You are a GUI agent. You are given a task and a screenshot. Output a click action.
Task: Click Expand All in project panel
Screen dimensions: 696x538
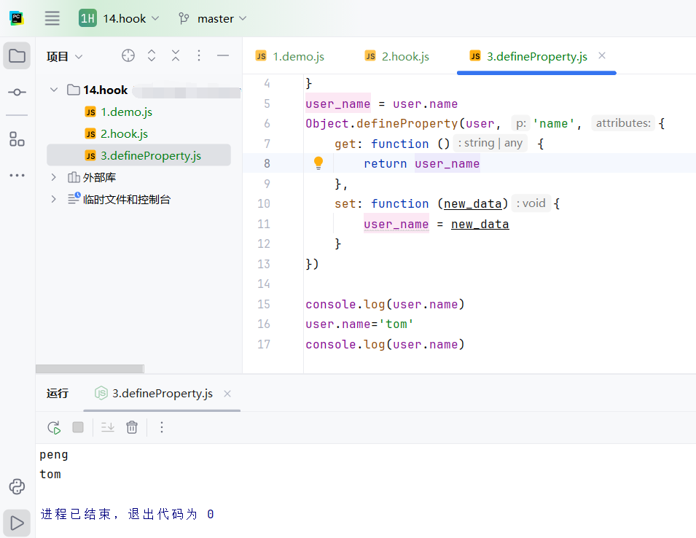point(152,55)
